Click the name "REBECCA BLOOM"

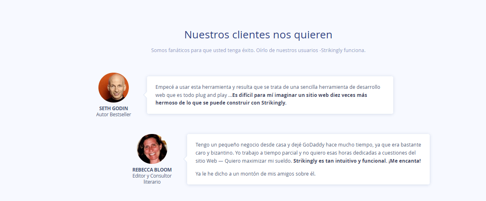(x=152, y=170)
